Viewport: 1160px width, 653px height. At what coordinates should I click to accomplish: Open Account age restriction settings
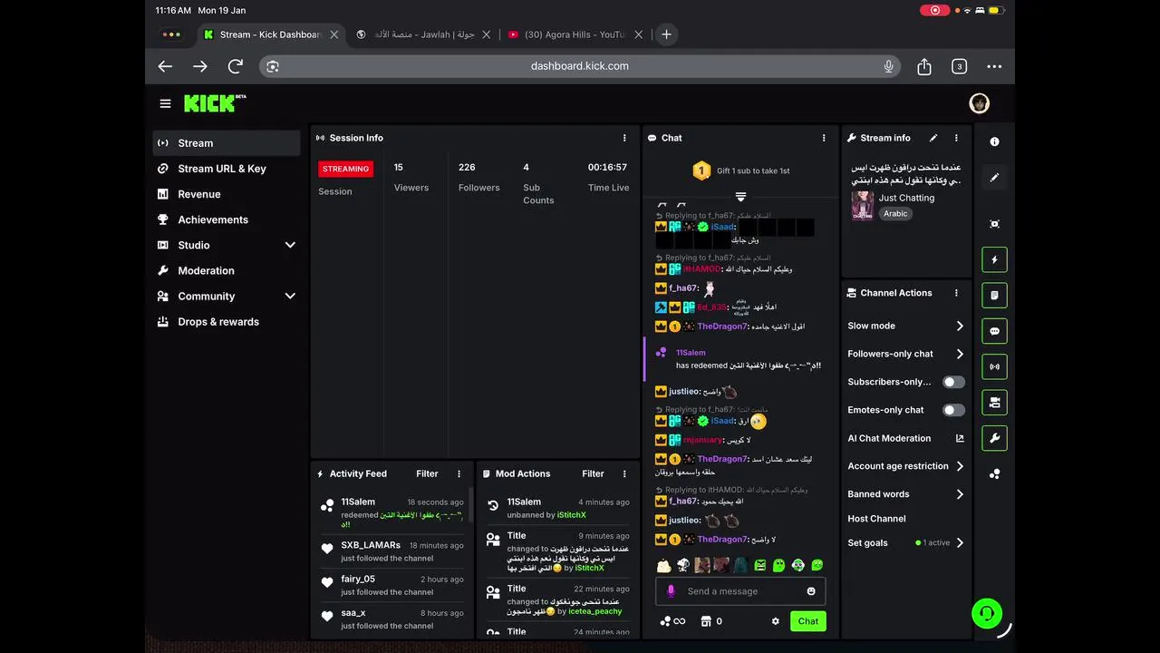pyautogui.click(x=906, y=466)
